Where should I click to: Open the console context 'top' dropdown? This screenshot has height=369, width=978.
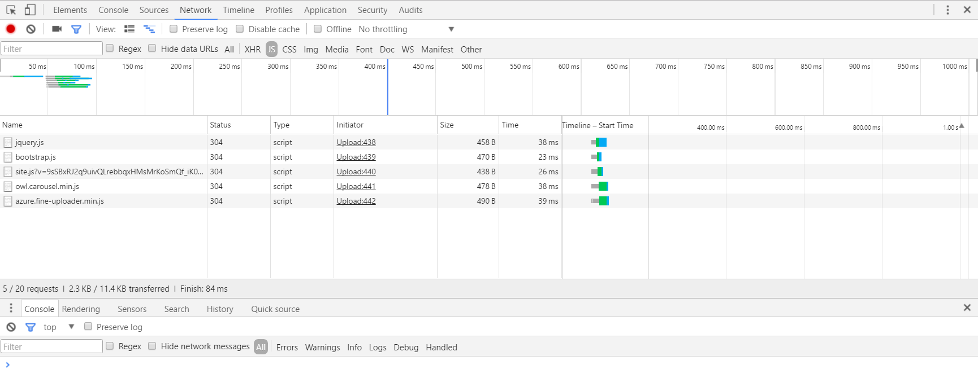click(x=59, y=327)
